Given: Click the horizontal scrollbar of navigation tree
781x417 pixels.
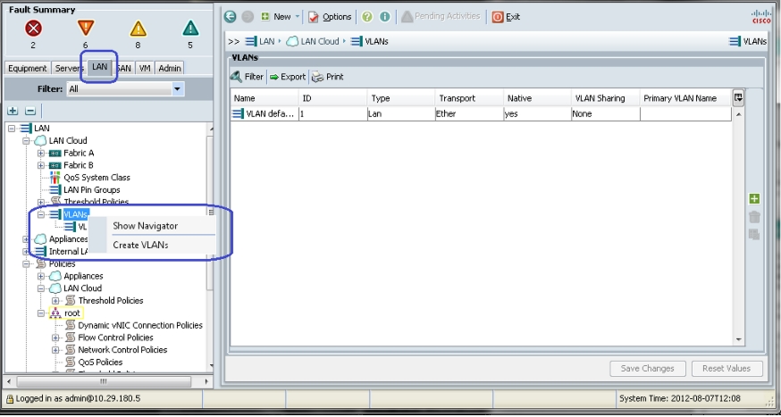Looking at the screenshot, I should [x=104, y=381].
